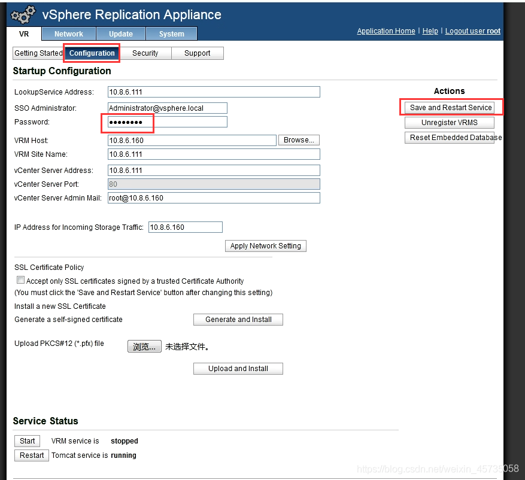This screenshot has width=525, height=480.
Task: Go to the System tab
Action: (171, 34)
